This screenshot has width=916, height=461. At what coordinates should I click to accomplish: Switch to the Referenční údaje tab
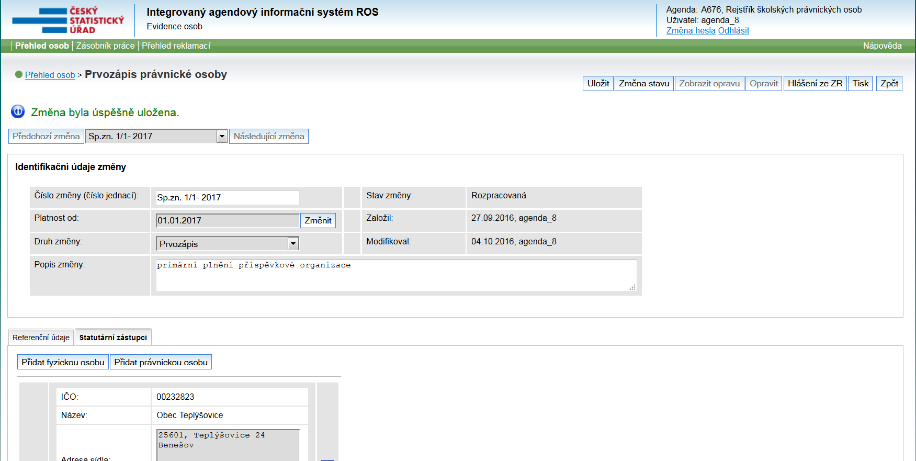(x=41, y=338)
